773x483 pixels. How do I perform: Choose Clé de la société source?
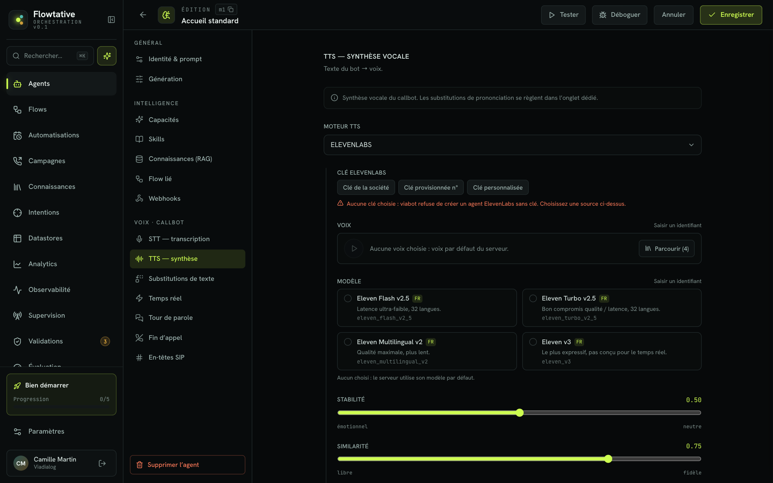(366, 187)
